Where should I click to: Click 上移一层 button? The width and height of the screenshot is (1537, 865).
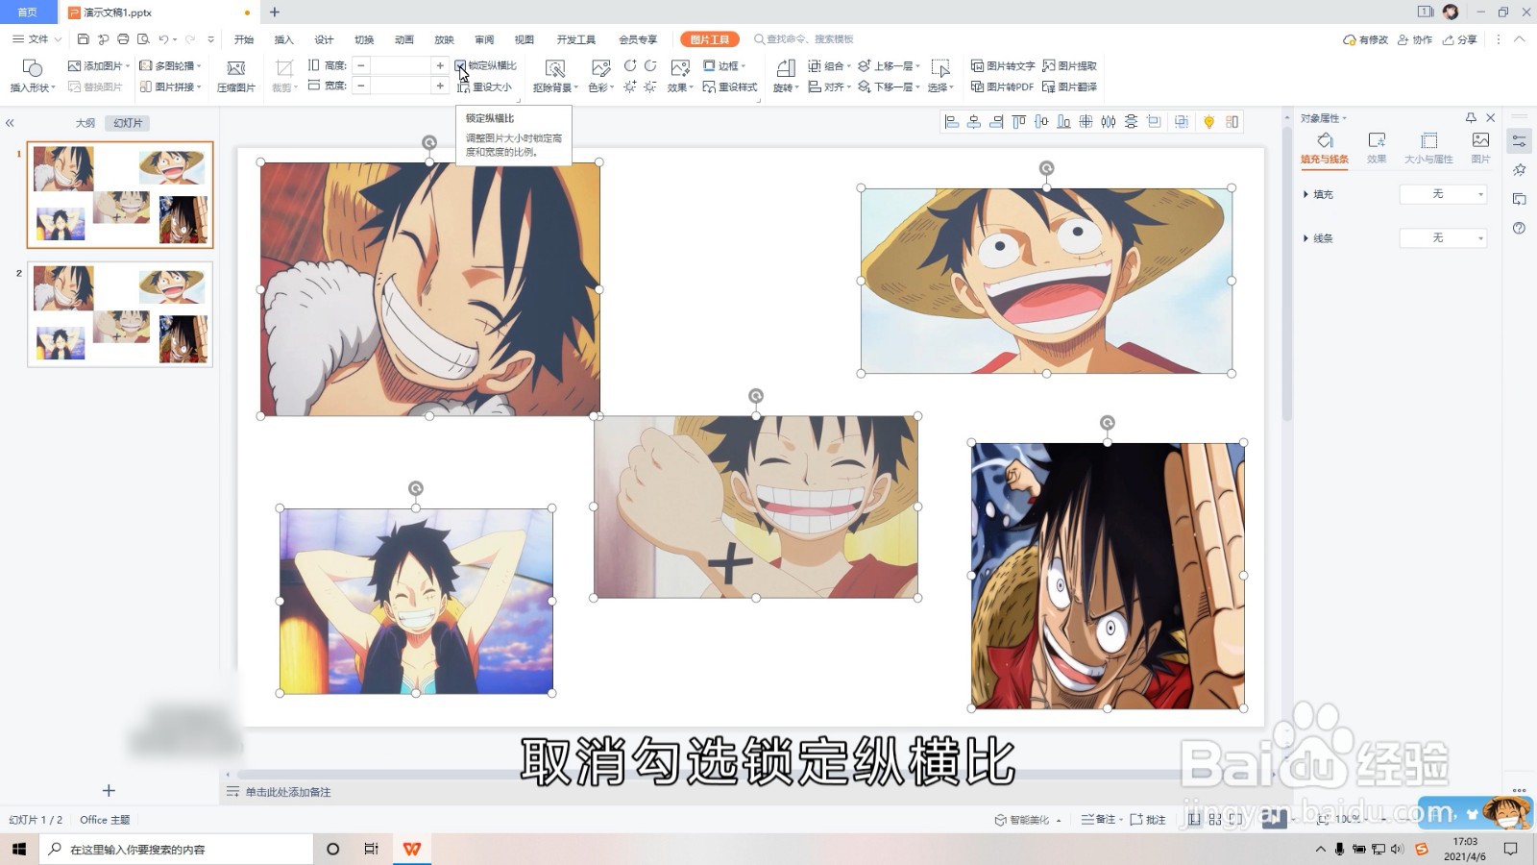tap(889, 65)
